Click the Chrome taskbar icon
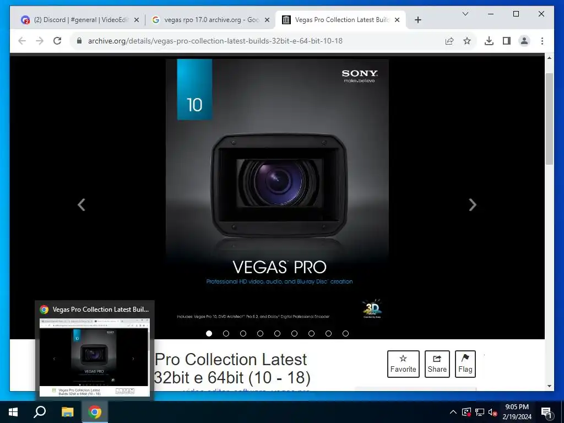 pos(95,412)
